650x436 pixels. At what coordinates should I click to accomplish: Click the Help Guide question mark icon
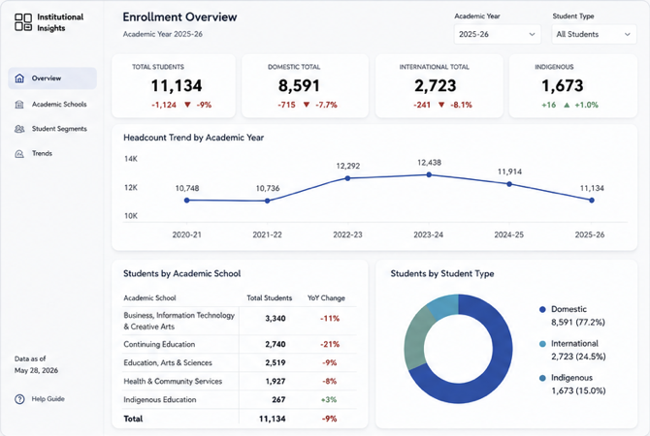[19, 399]
